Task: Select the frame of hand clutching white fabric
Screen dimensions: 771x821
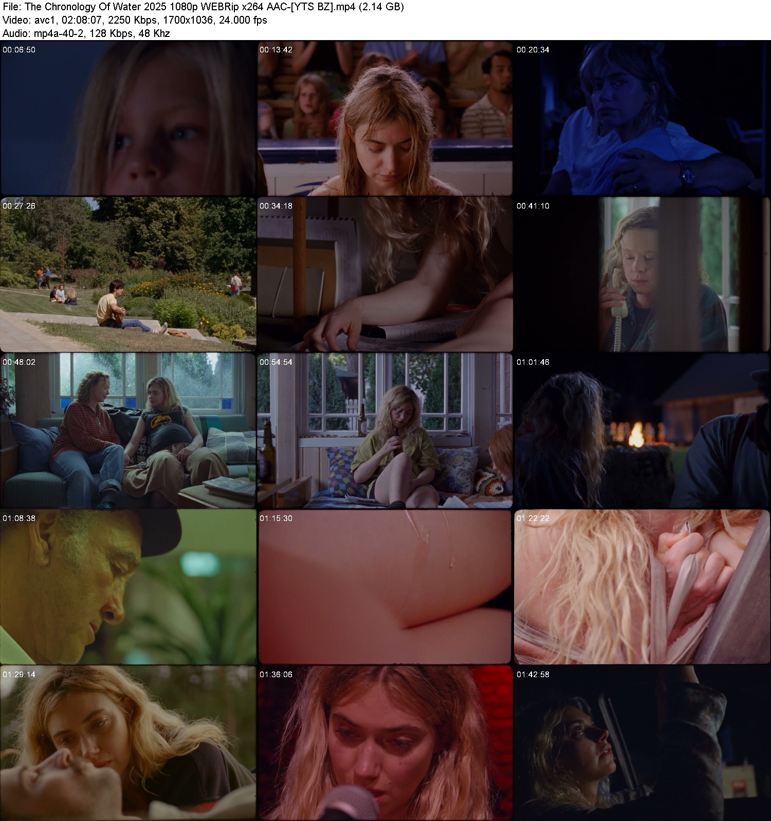Action: 642,587
